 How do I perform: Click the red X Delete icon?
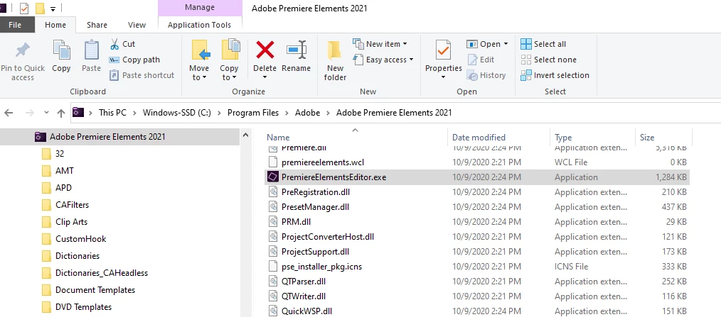265,50
